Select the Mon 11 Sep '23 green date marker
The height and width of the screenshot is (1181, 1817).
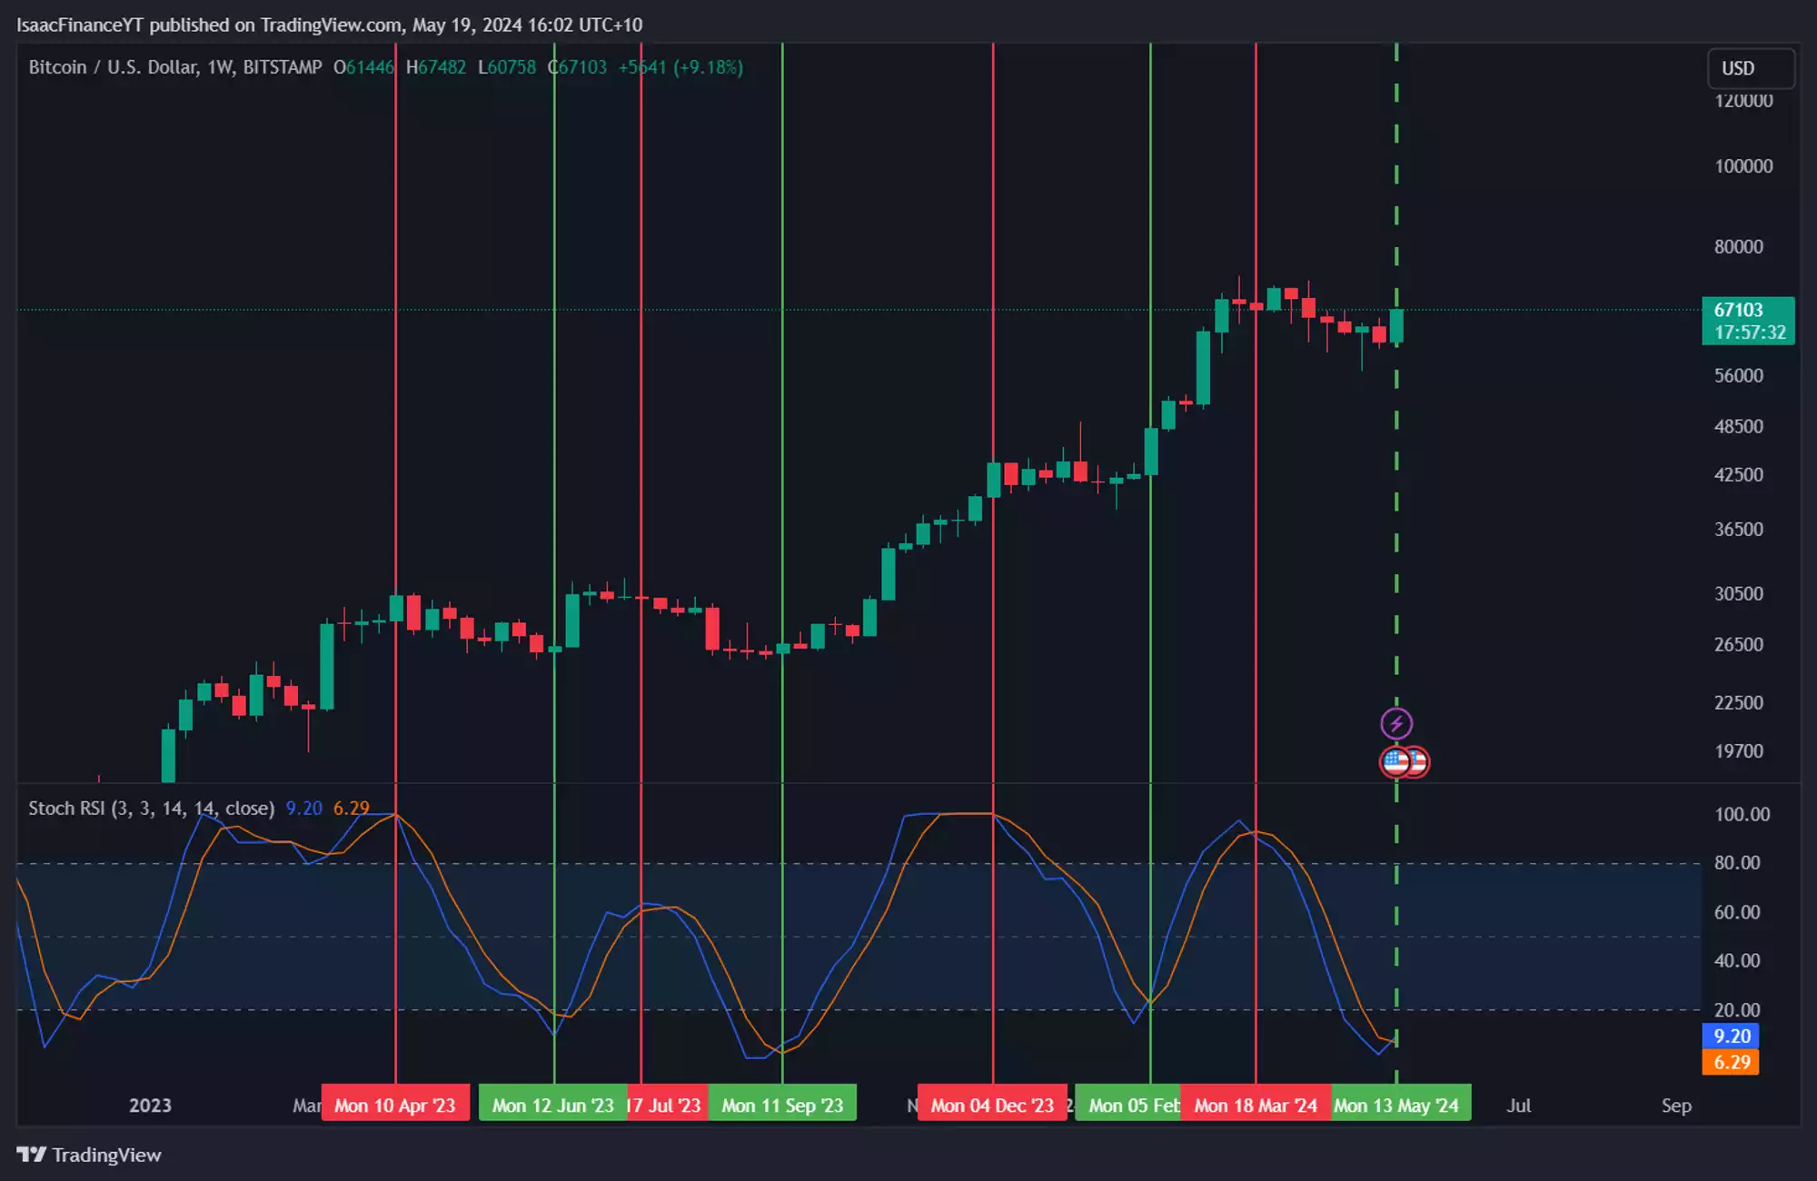(x=782, y=1106)
